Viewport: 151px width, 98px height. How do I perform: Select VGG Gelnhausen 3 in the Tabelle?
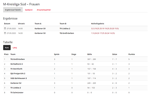tap(19, 78)
